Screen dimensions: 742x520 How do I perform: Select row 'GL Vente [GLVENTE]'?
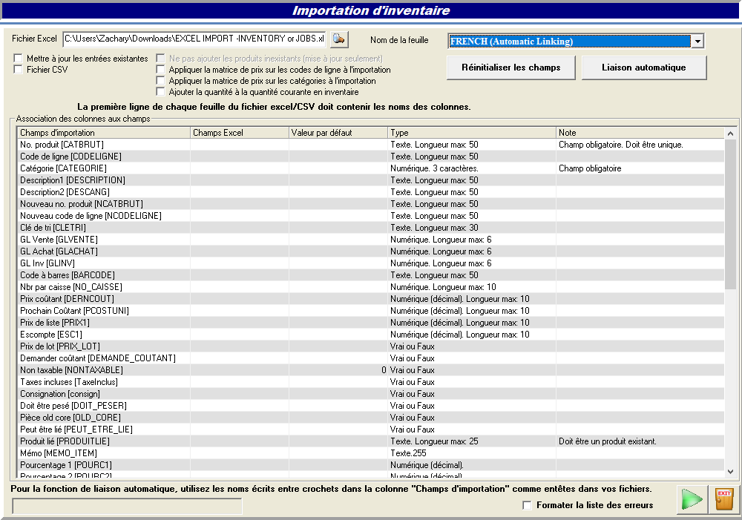tap(370, 240)
